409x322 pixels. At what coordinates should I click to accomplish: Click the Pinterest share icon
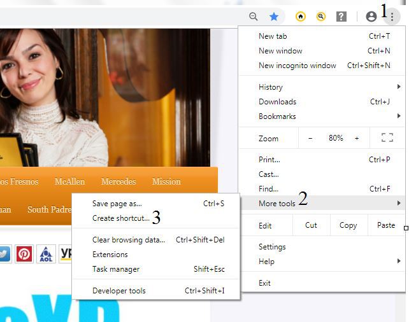click(24, 253)
